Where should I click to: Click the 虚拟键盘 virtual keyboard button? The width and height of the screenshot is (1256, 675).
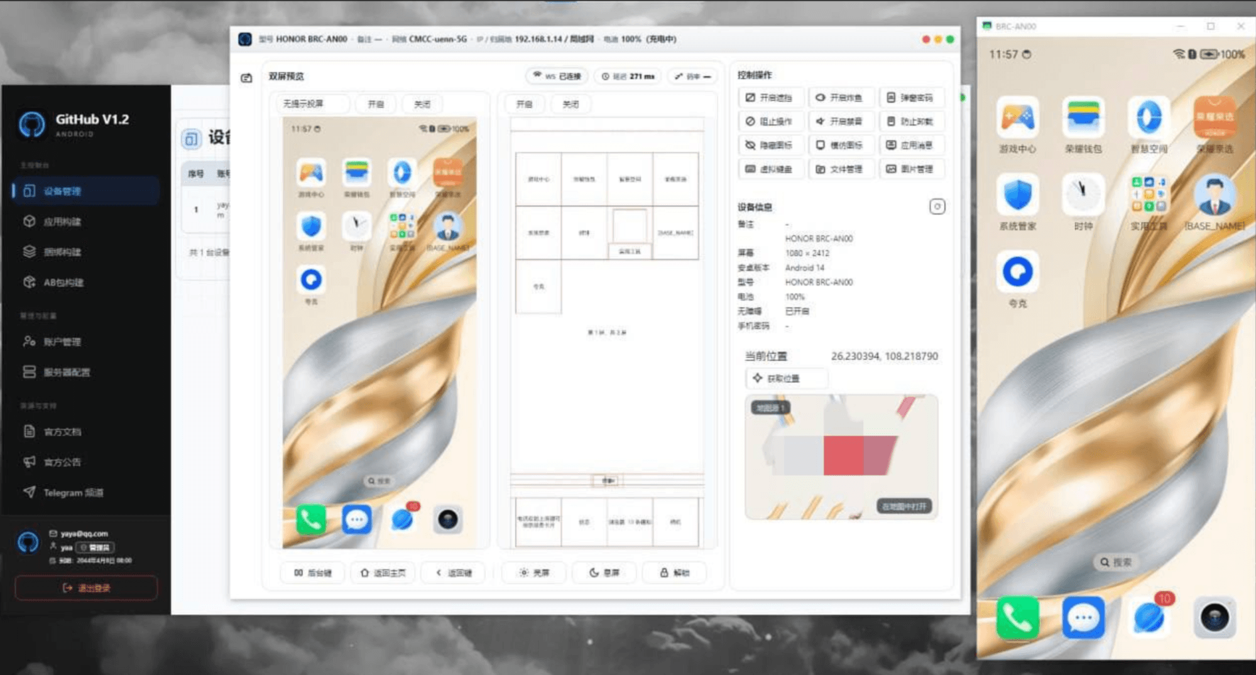(770, 169)
